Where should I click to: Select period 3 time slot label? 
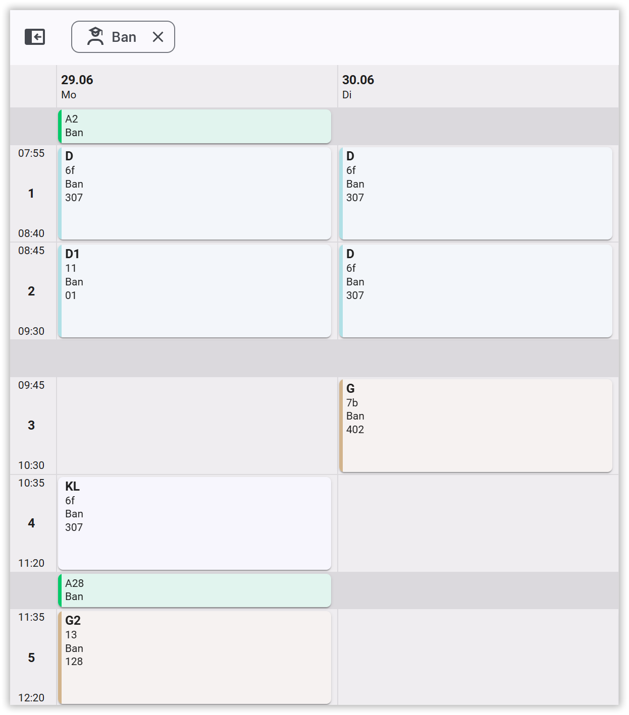31,425
